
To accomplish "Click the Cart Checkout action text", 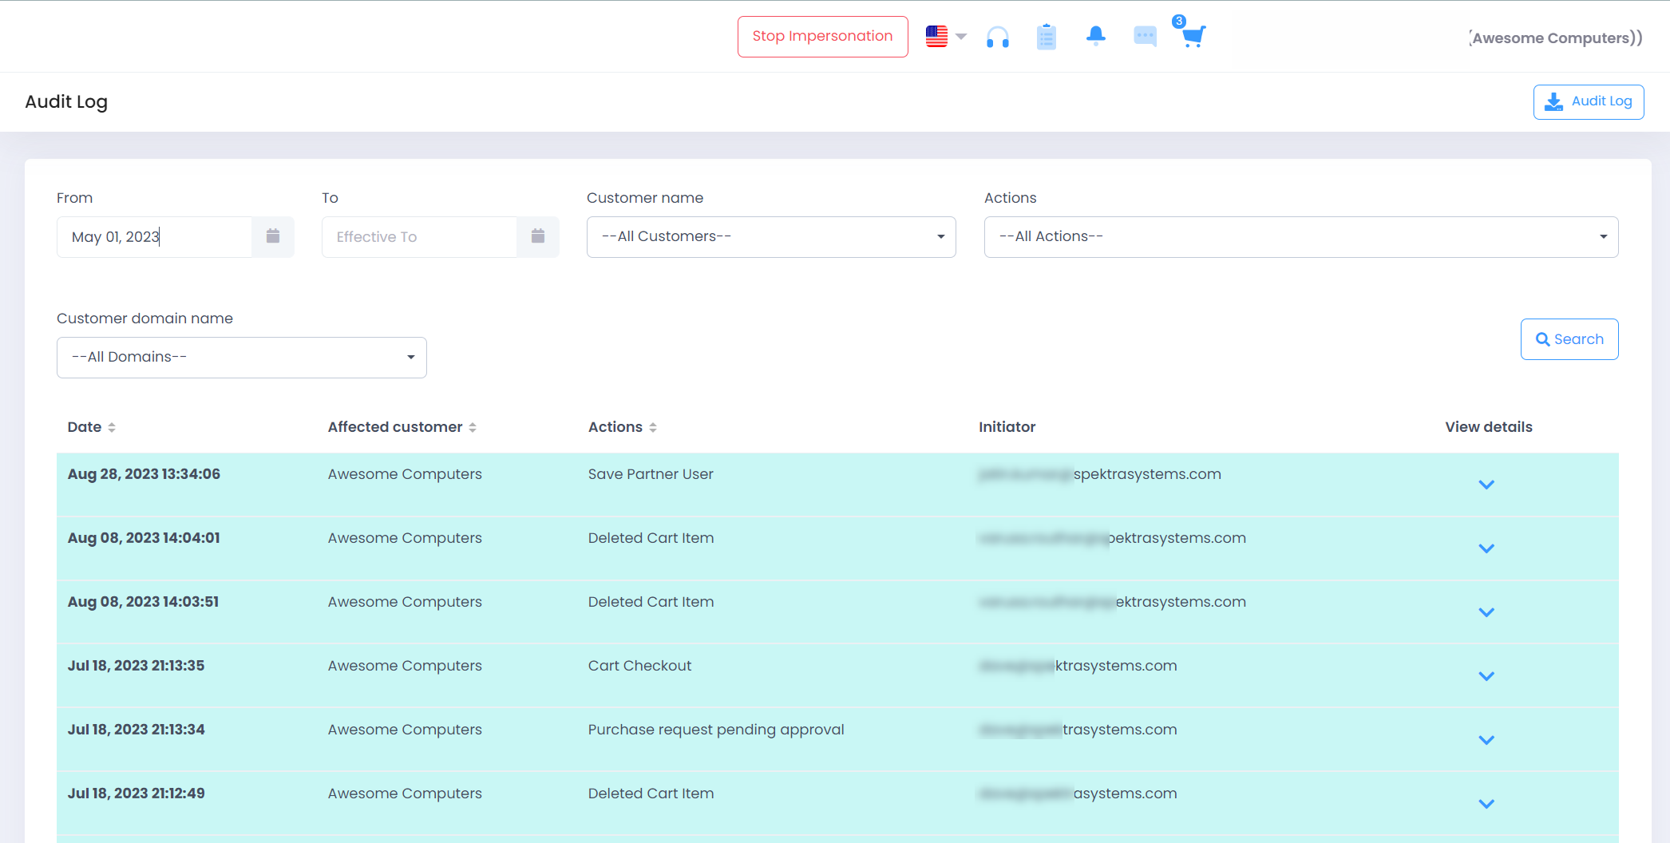I will pyautogui.click(x=639, y=666).
